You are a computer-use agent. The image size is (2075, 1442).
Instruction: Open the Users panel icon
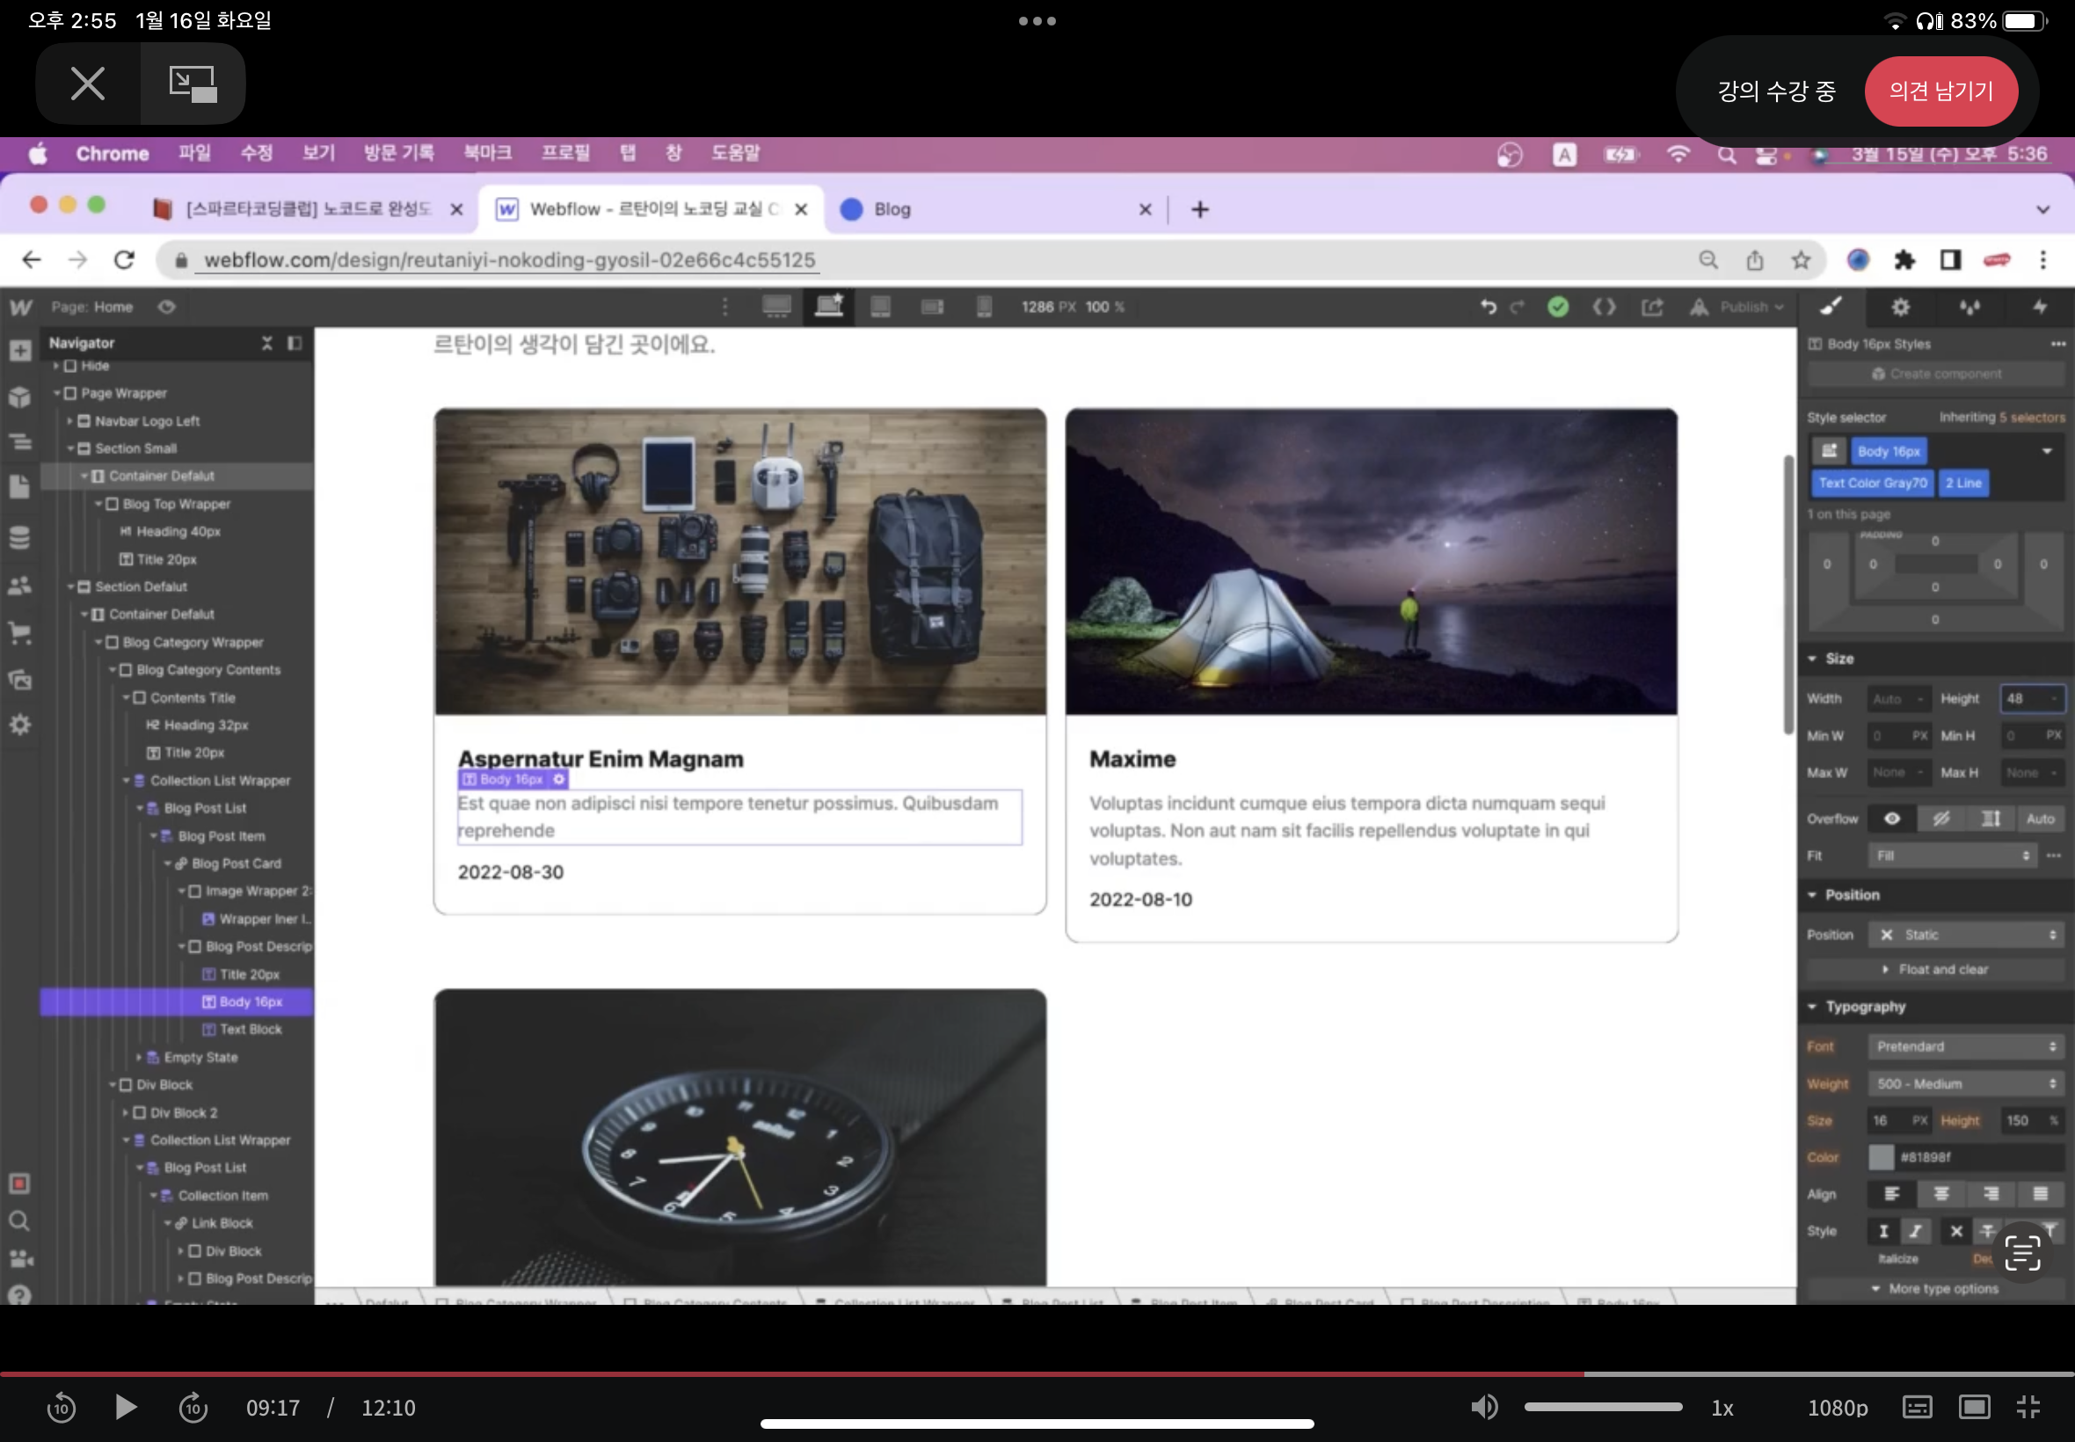click(20, 586)
